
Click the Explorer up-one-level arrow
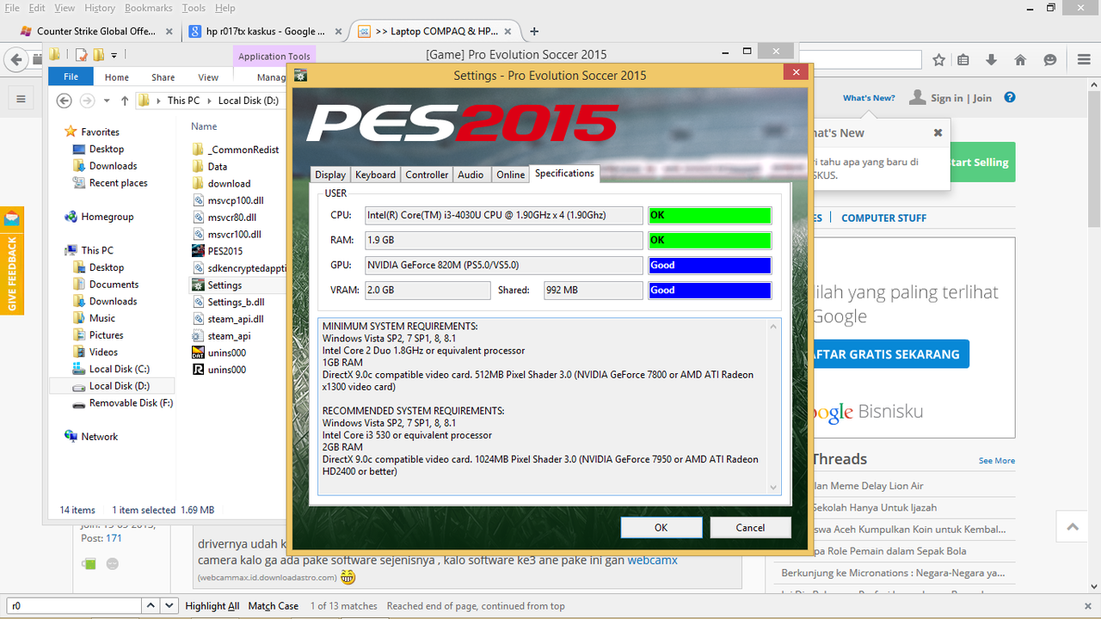pyautogui.click(x=125, y=101)
